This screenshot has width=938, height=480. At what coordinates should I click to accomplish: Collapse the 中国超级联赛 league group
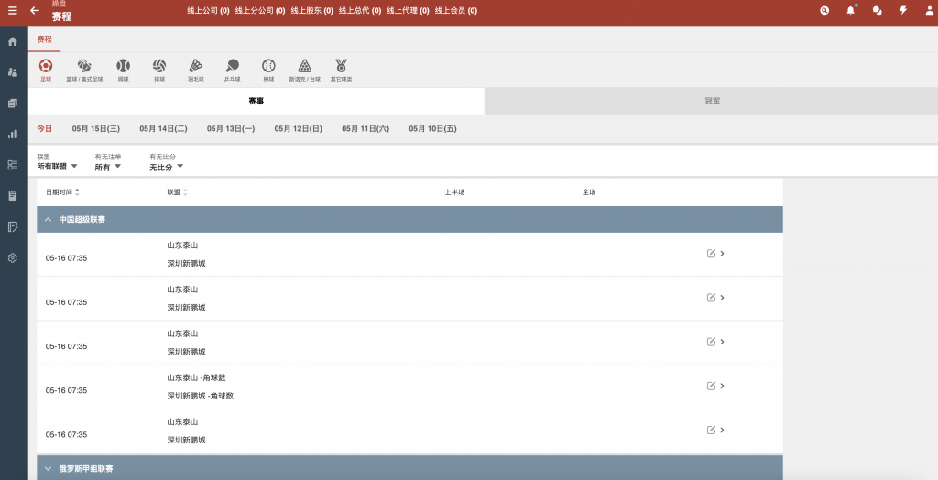tap(48, 220)
